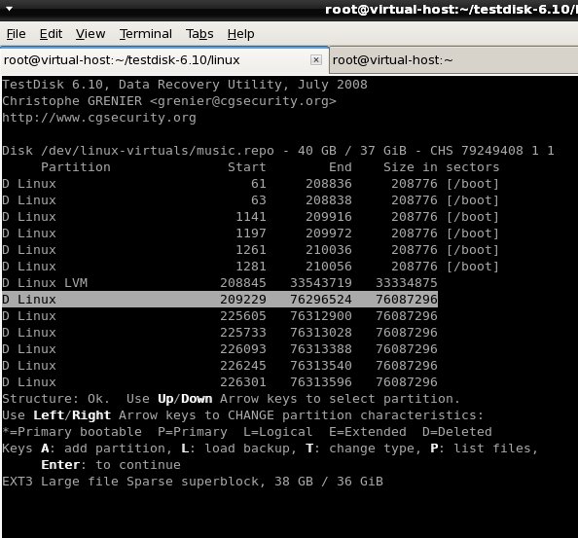Click the Linux partition row starting at 1197
Image resolution: width=578 pixels, height=538 pixels.
[x=250, y=233]
